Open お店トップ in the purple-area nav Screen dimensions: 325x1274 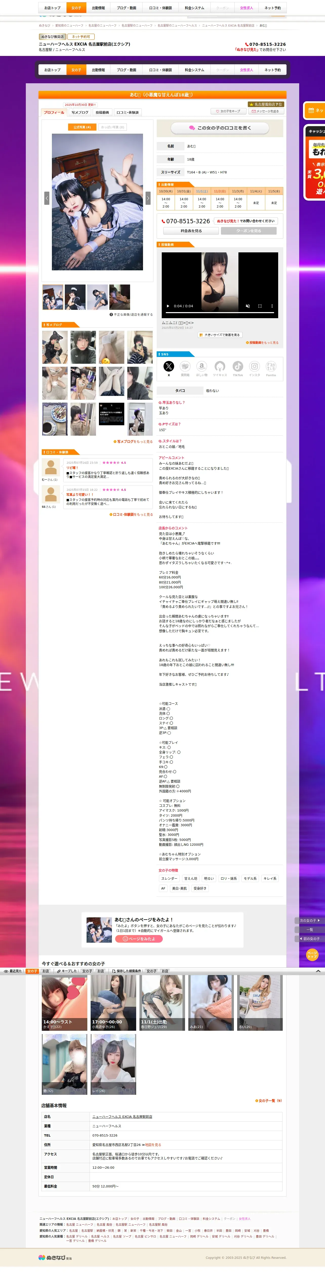52,70
